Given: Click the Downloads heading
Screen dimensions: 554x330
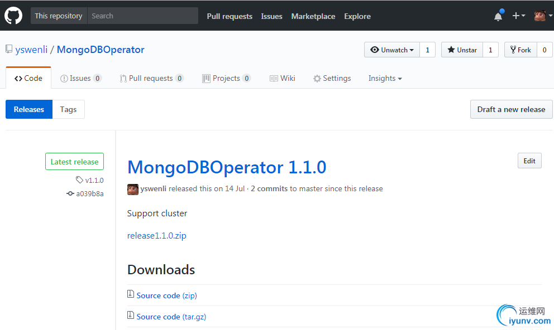Looking at the screenshot, I should [x=161, y=270].
